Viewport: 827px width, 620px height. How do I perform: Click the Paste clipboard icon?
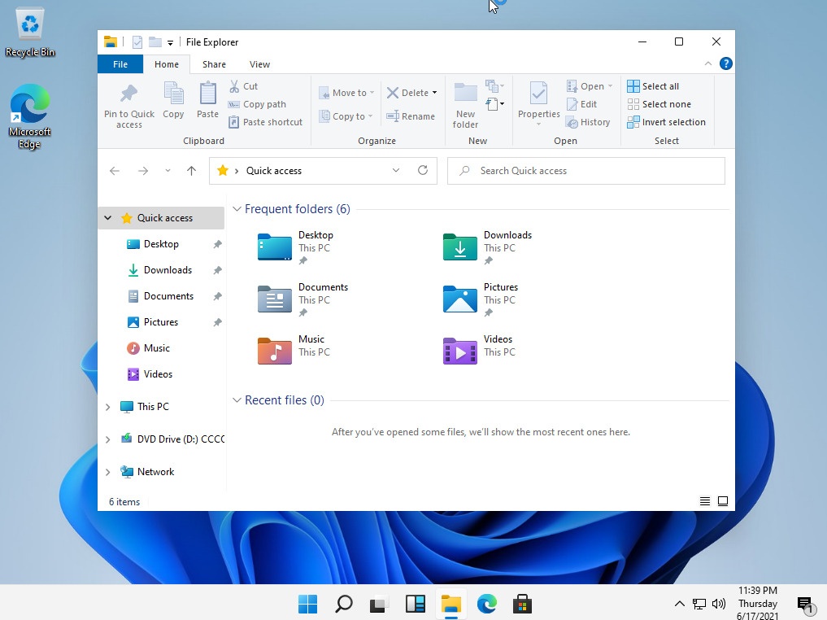(208, 94)
